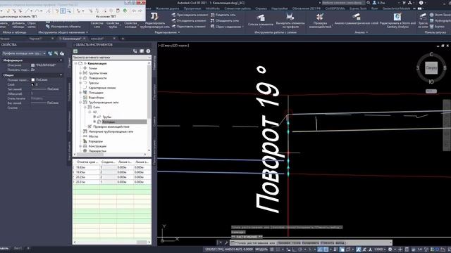451x253 pixels.
Task: Toggle PICKADD icon in Properties palette
Action: pyautogui.click(x=50, y=53)
